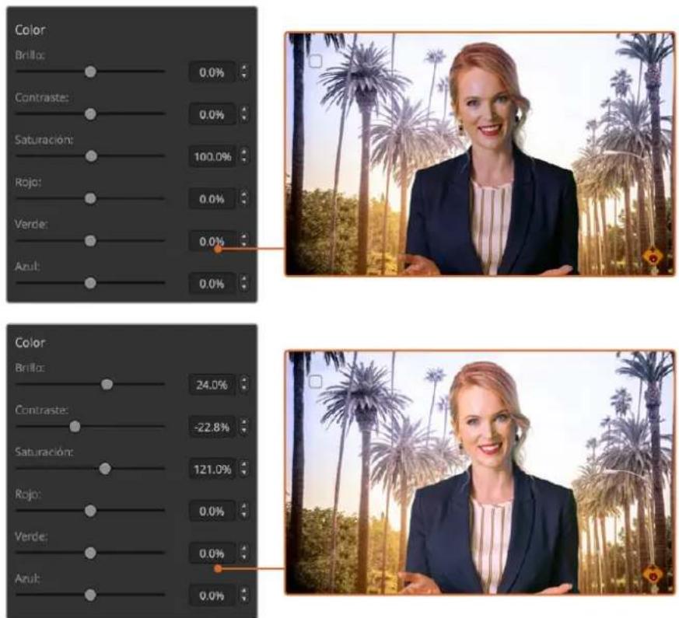Select the Azul value field in lower Color panel
Image resolution: width=679 pixels, height=618 pixels.
(x=212, y=596)
